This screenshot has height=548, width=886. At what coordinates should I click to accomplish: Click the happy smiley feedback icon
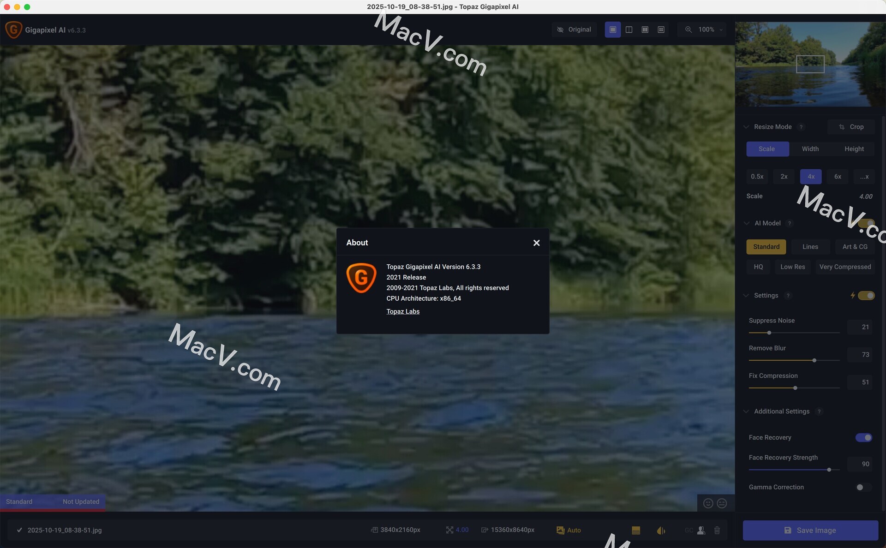tap(708, 503)
